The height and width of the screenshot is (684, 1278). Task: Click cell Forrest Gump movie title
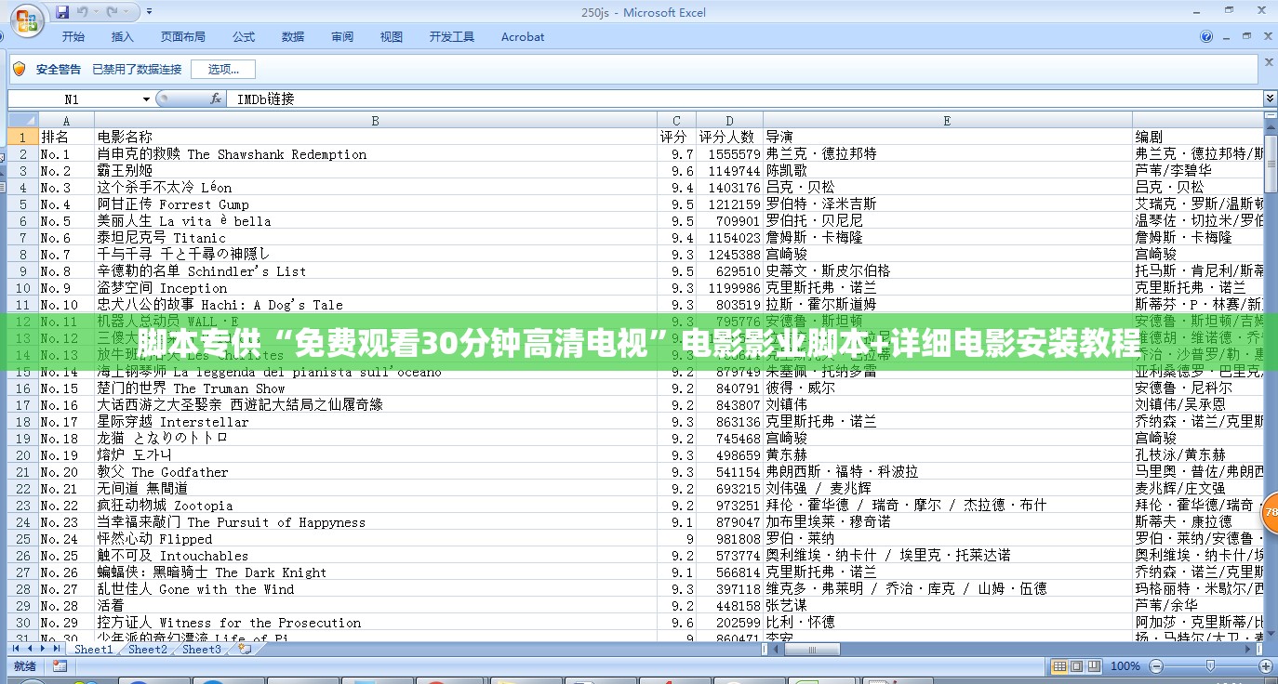(x=376, y=204)
